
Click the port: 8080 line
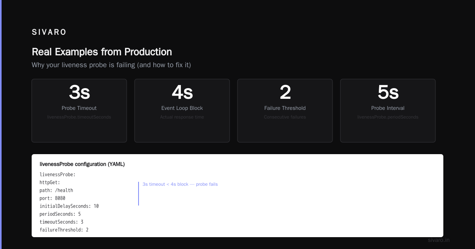coord(52,198)
